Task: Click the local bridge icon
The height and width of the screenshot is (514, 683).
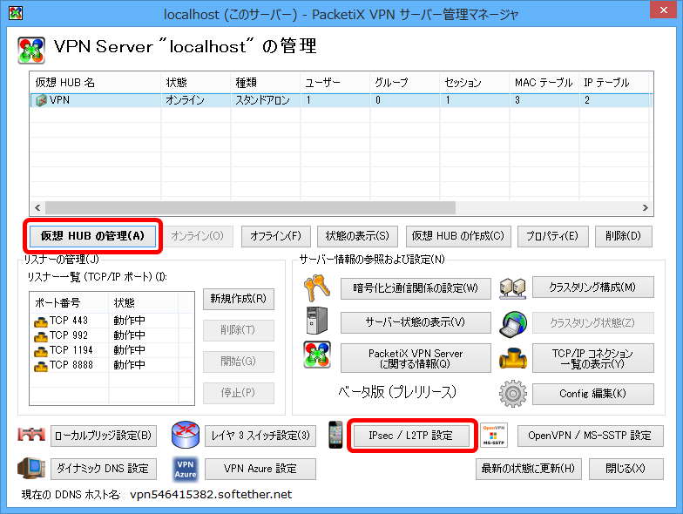Action: click(x=31, y=435)
